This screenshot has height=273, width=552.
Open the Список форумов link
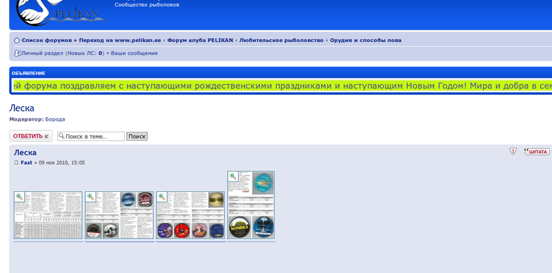tap(46, 40)
